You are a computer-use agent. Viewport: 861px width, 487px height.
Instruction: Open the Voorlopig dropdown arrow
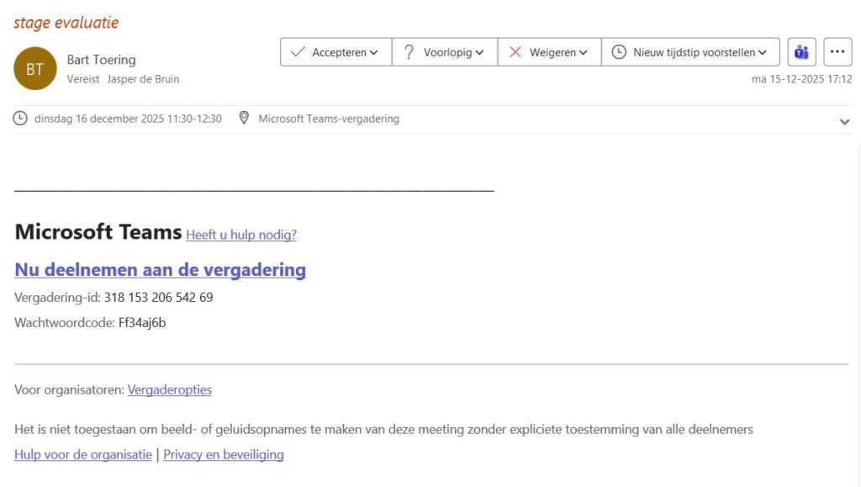pyautogui.click(x=481, y=51)
